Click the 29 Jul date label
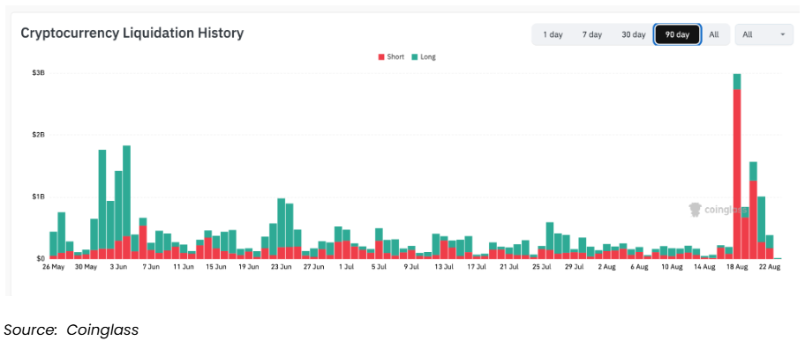 click(x=574, y=267)
